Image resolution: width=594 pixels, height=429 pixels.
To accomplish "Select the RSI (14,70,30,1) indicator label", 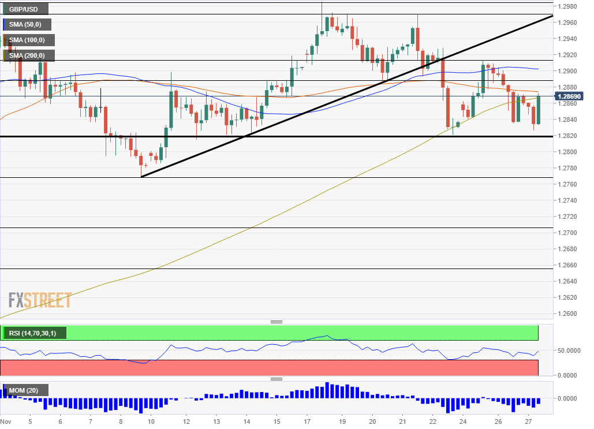I will [34, 333].
